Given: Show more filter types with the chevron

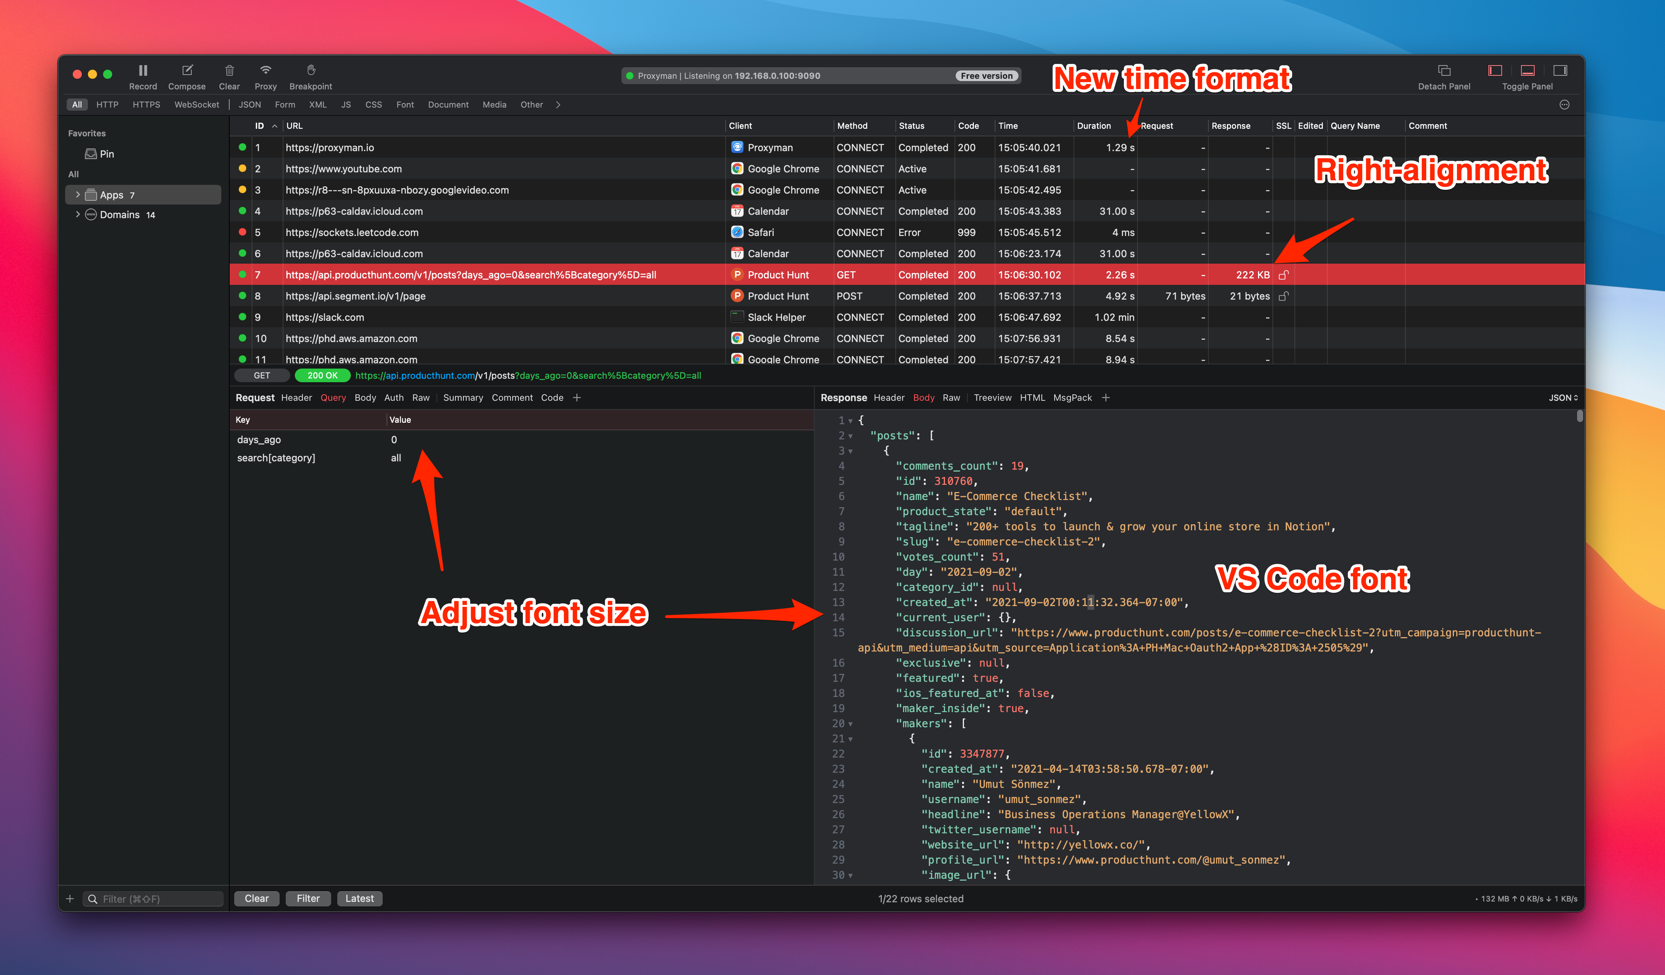Looking at the screenshot, I should 558,105.
